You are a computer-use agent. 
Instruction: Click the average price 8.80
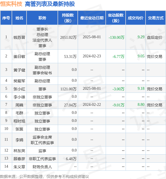pos(141,104)
